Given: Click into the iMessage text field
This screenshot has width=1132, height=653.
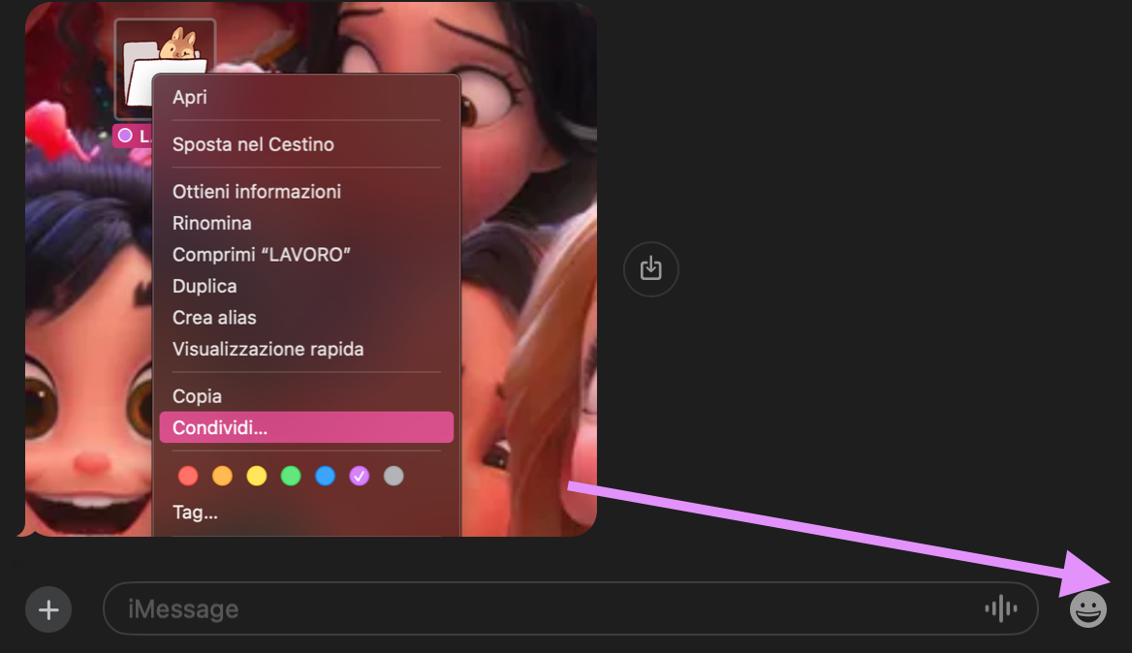Looking at the screenshot, I should click(543, 608).
